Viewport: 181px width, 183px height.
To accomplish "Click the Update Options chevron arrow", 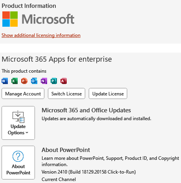I will tap(27, 133).
